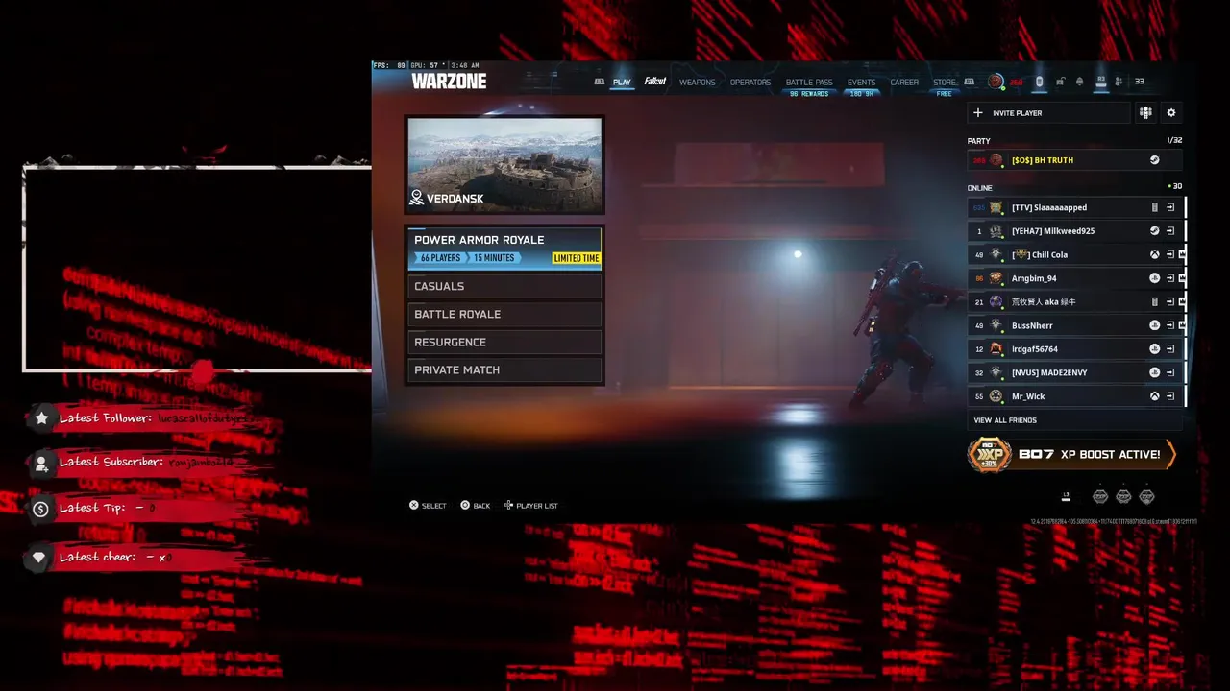Image resolution: width=1230 pixels, height=691 pixels.
Task: Click the right bumper icon after STORE
Action: (x=969, y=82)
